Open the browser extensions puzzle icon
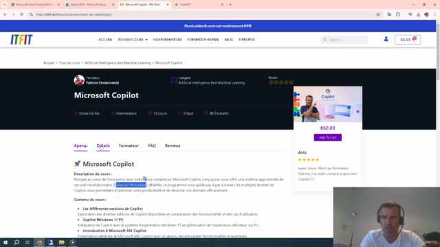440x247 pixels. (398, 14)
